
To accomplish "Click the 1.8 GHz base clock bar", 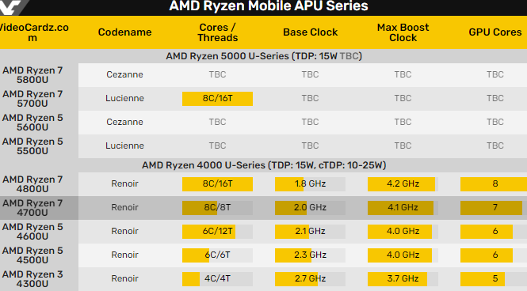I will (x=310, y=184).
